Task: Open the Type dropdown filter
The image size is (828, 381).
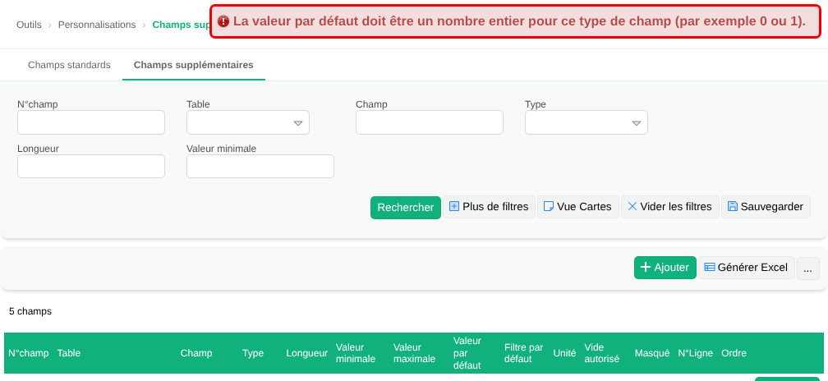Action: pyautogui.click(x=586, y=122)
